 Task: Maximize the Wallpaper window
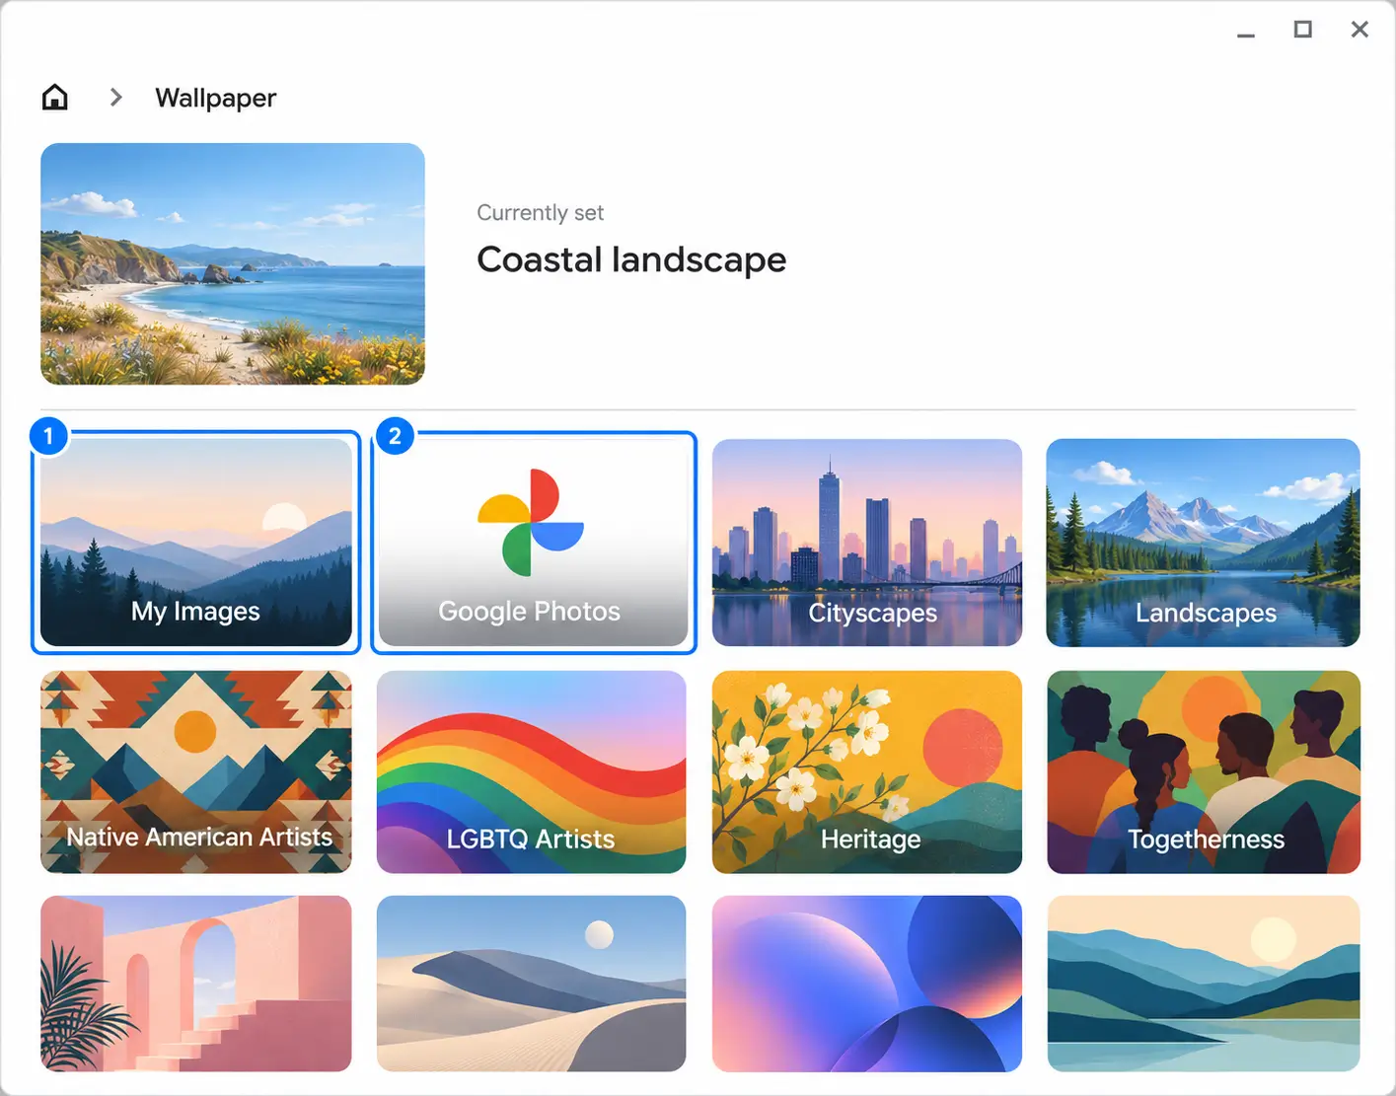[x=1303, y=30]
